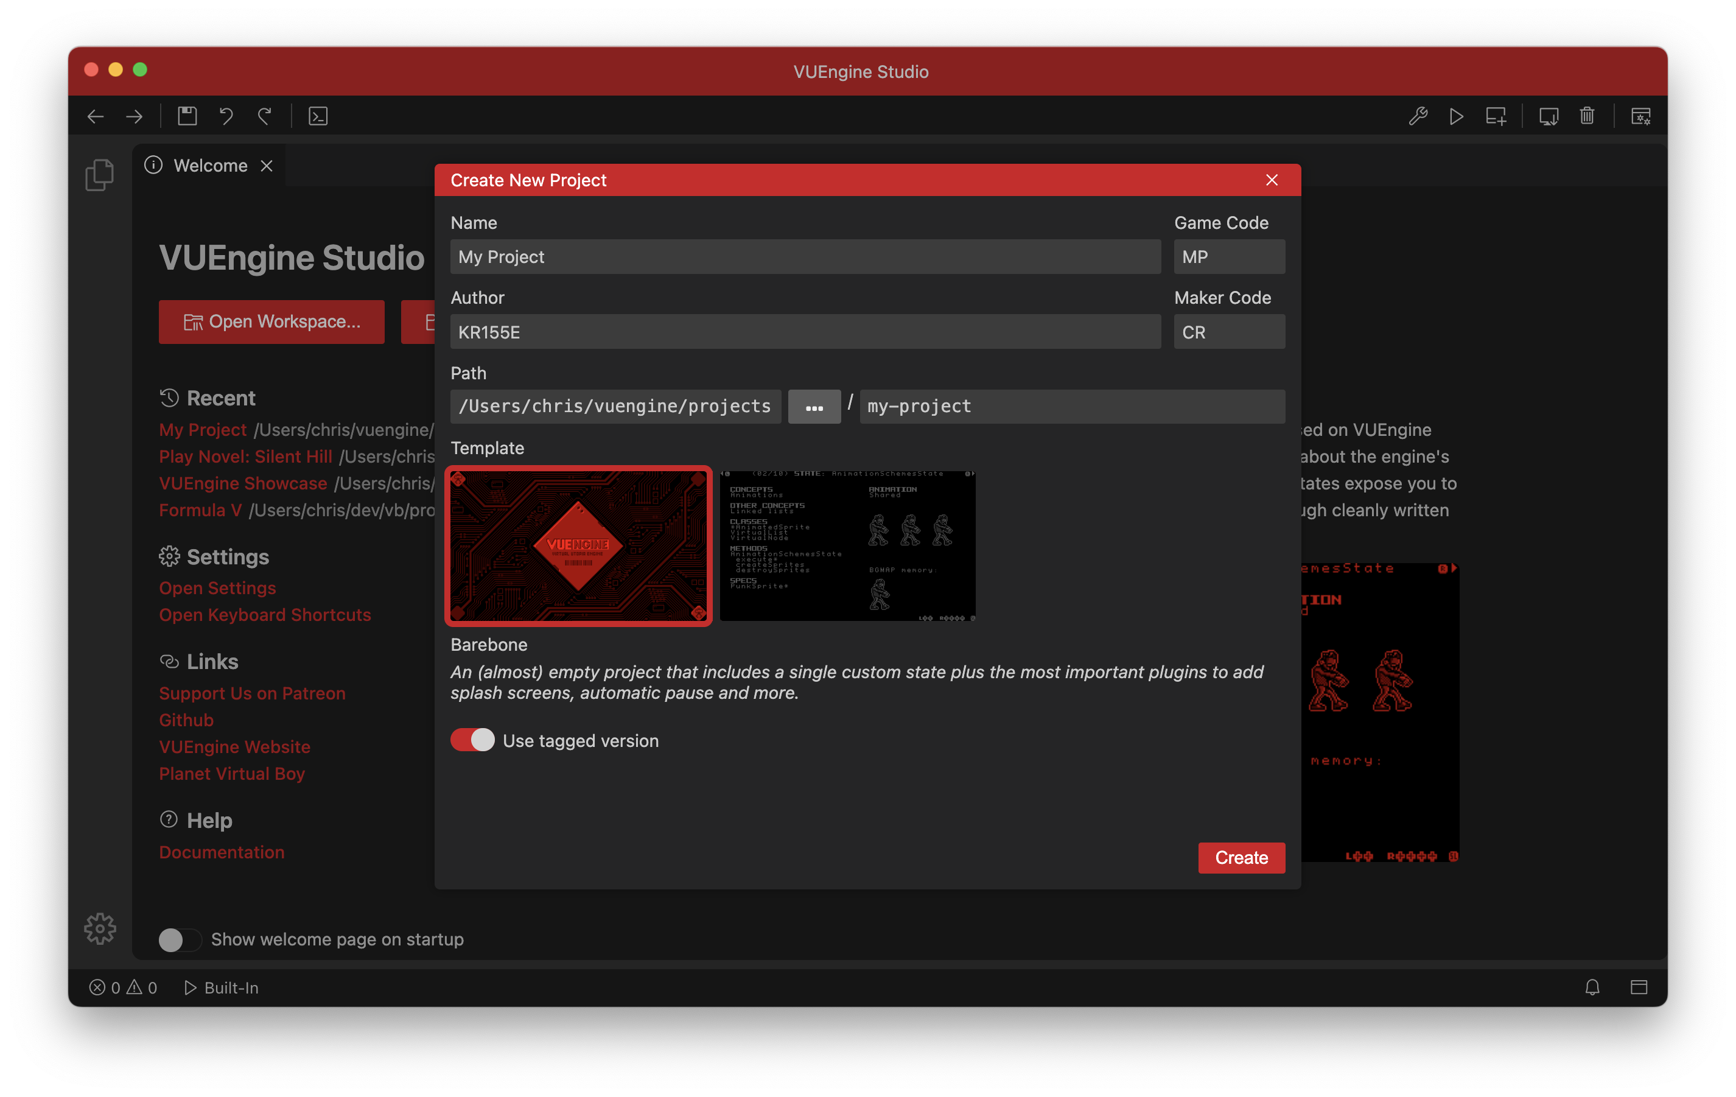Click the Name input field
The image size is (1736, 1097).
pos(805,257)
